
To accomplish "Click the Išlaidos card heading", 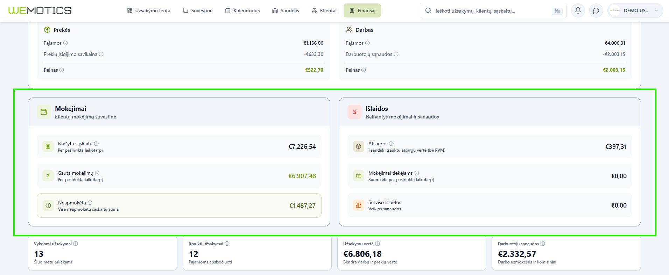I will click(377, 109).
